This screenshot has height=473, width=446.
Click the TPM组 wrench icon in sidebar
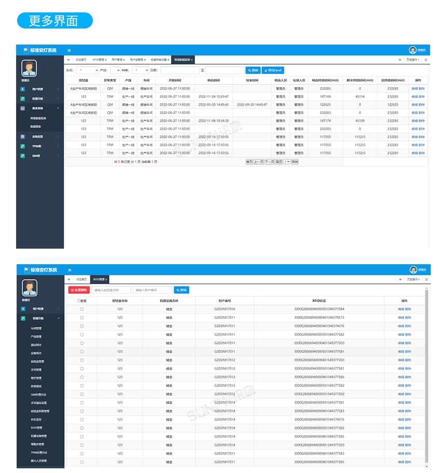22,146
